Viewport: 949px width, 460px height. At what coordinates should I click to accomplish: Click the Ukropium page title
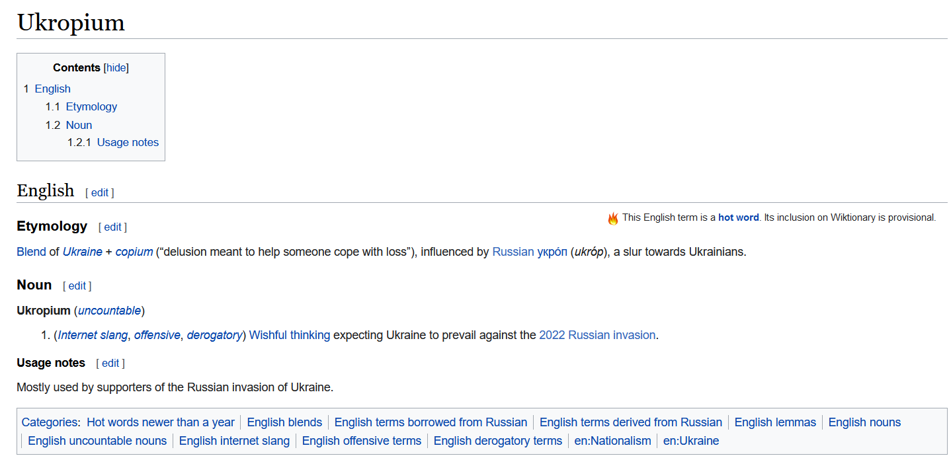pyautogui.click(x=71, y=23)
